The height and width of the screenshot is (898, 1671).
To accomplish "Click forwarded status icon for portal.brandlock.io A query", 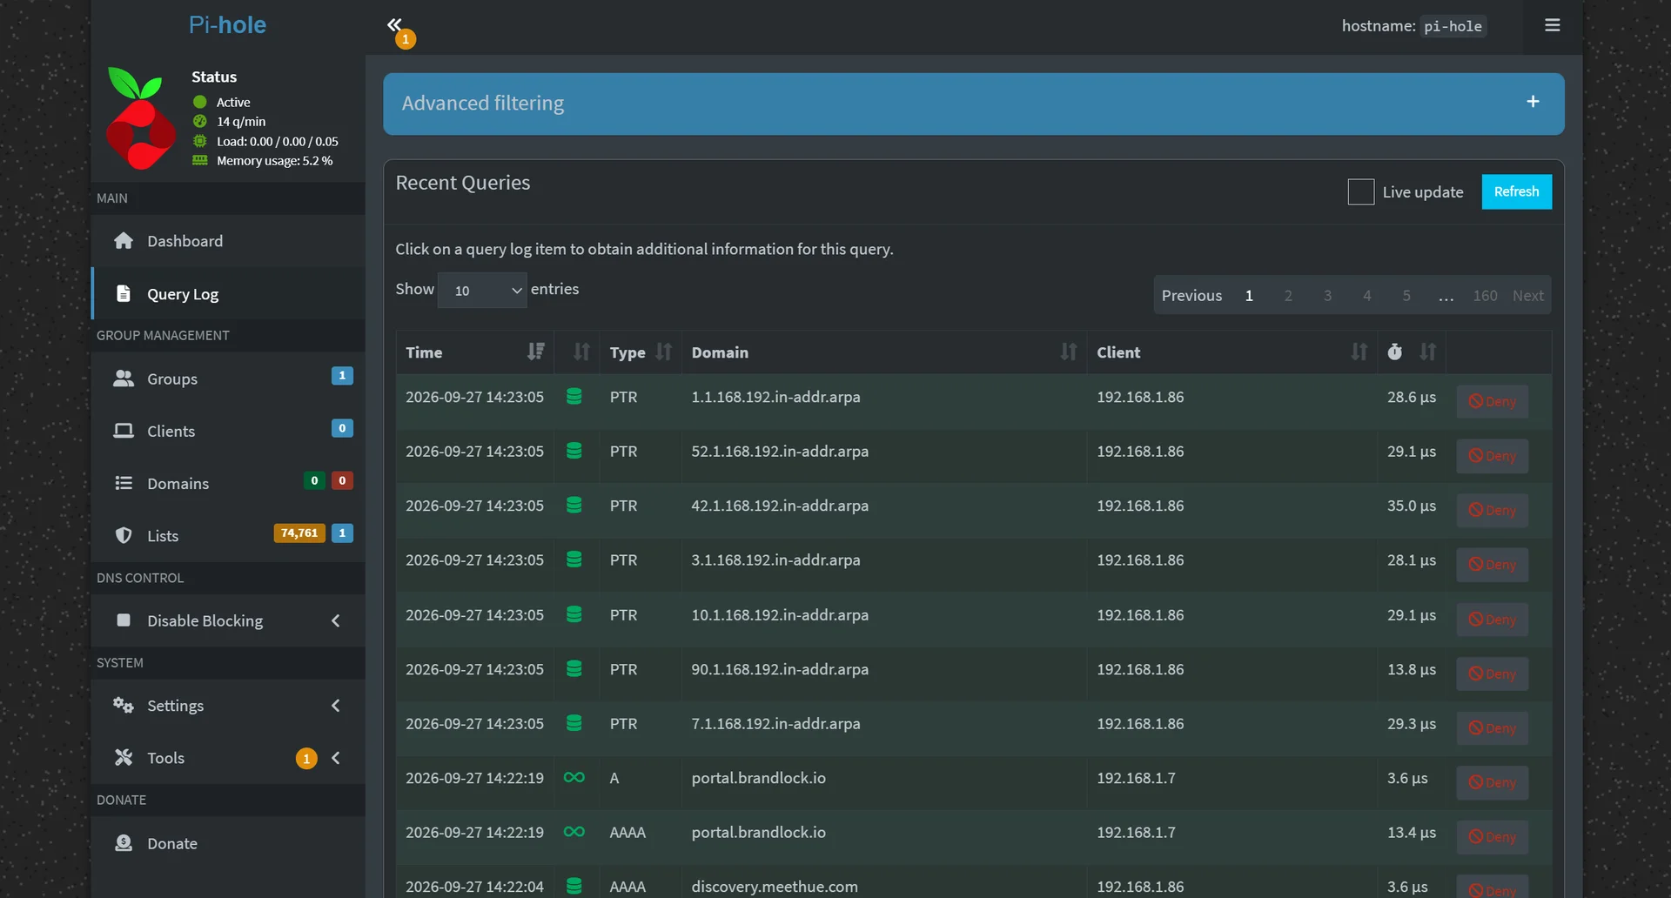I will click(x=574, y=777).
